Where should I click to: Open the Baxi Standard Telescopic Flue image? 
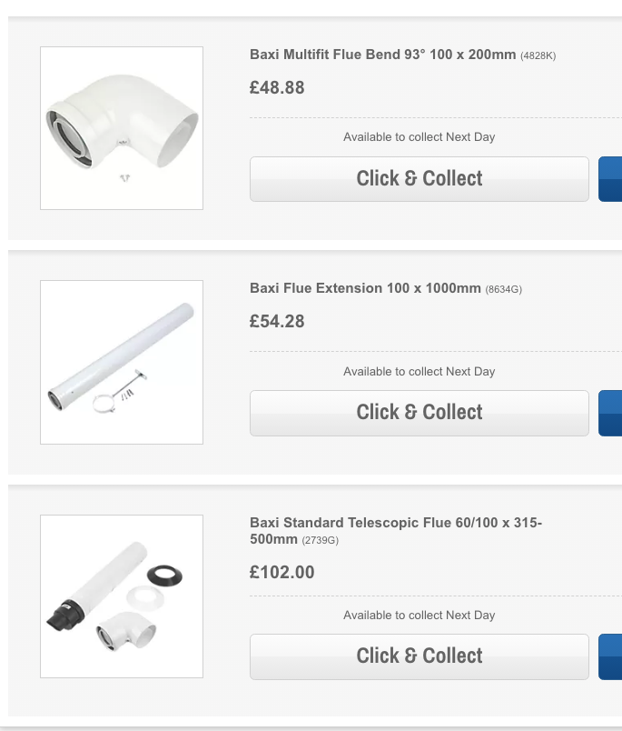tap(122, 596)
